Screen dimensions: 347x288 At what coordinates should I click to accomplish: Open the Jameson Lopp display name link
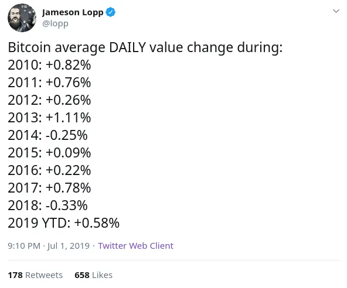73,12
